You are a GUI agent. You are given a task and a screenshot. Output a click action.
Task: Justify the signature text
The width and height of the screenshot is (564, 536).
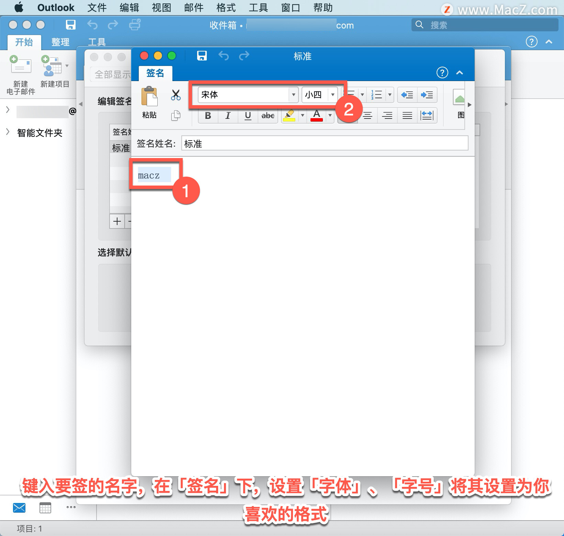point(407,115)
